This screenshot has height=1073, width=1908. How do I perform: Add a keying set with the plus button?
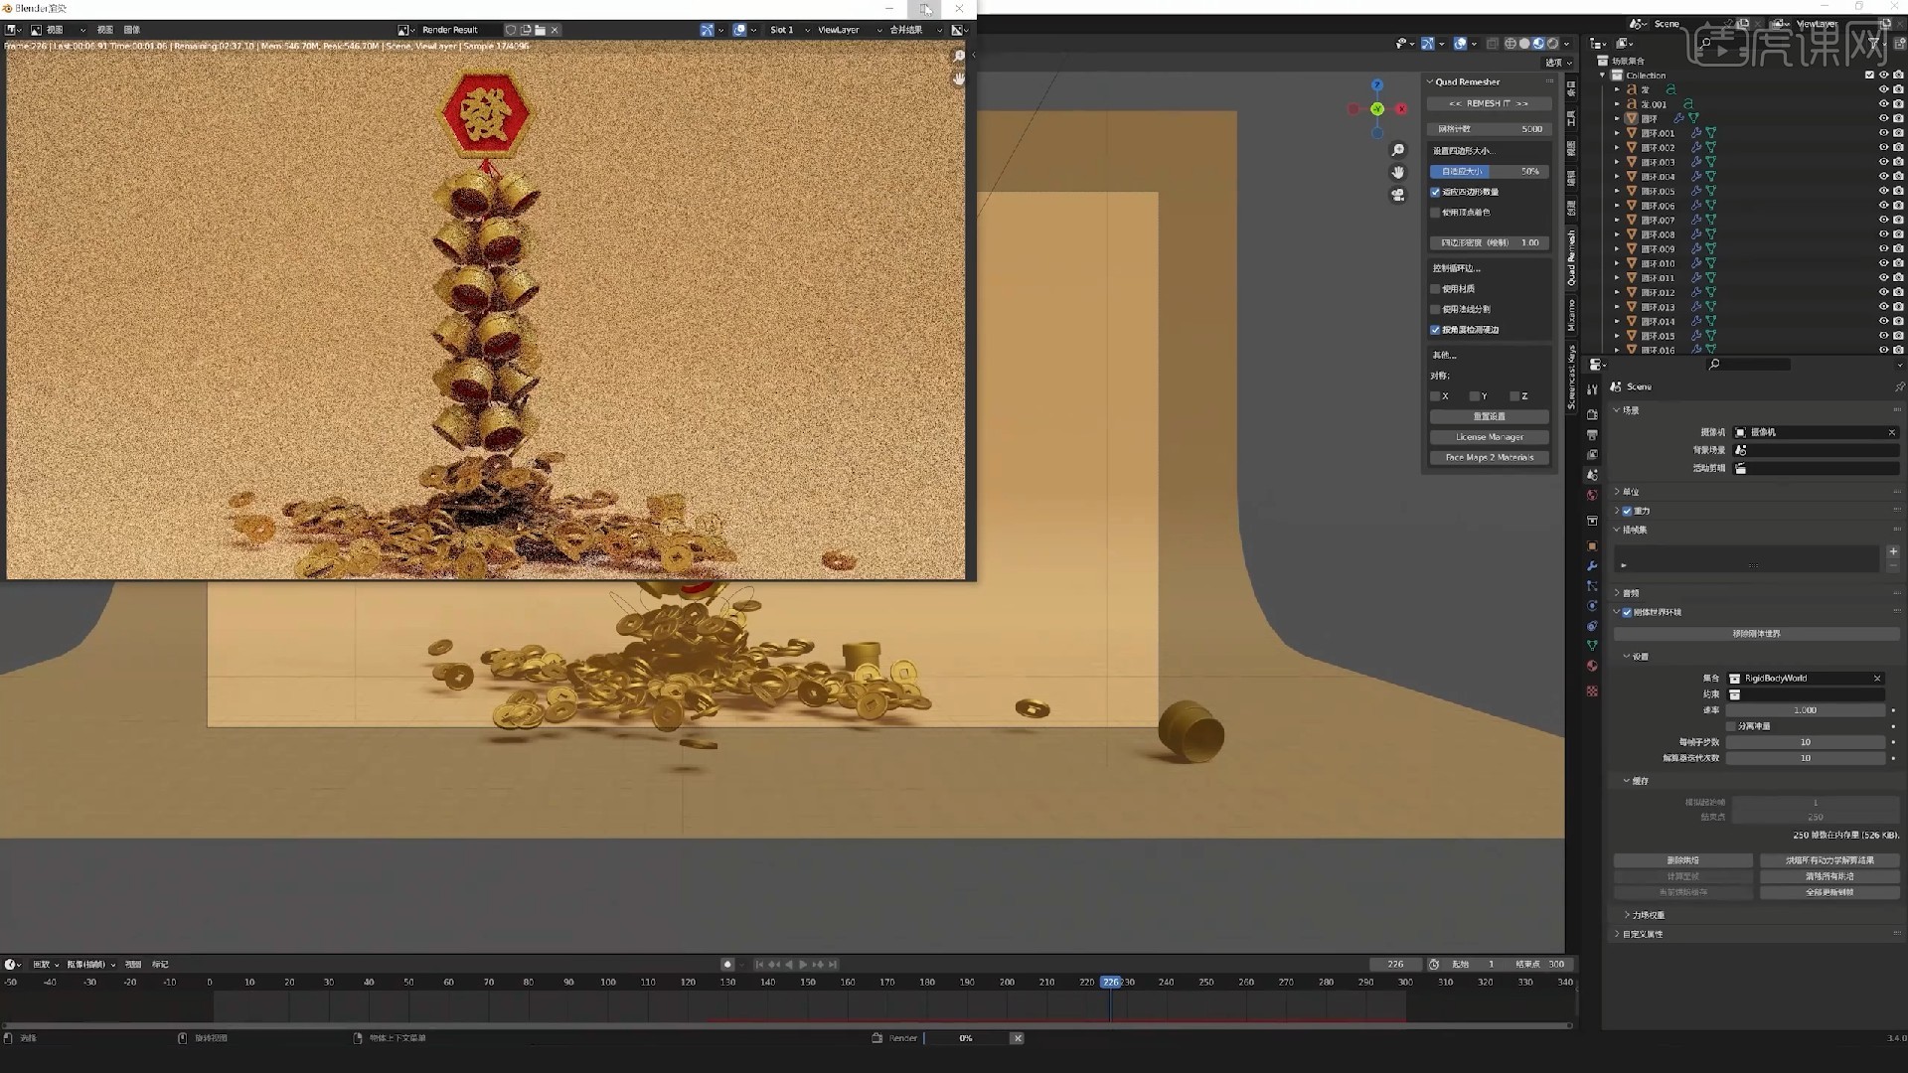1893,551
